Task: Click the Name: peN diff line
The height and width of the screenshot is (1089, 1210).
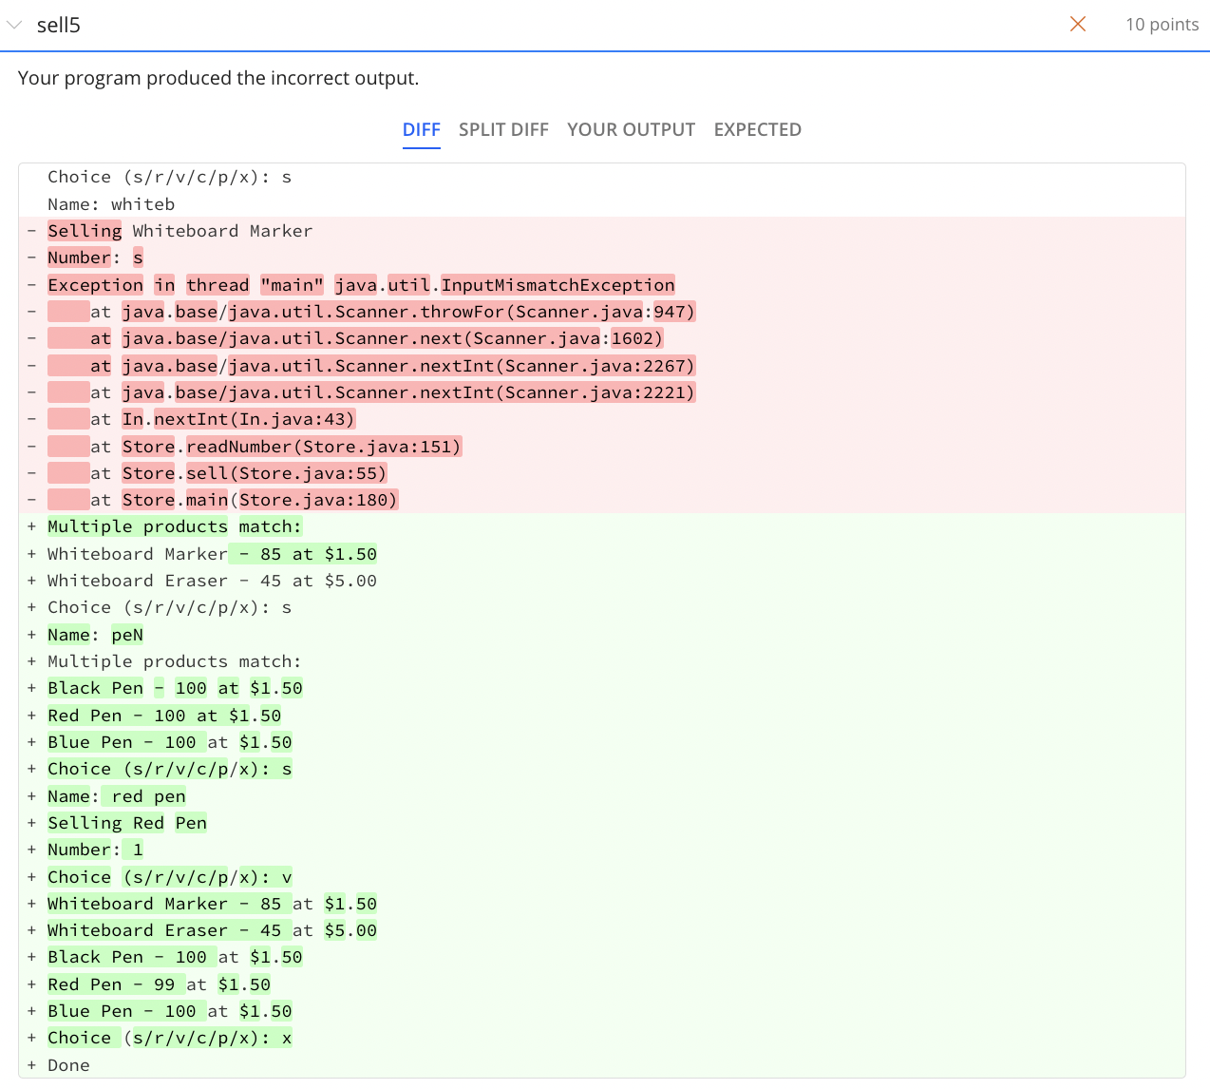Action: (95, 634)
